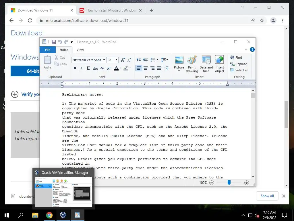Click the bullet list icon

pos(153,60)
